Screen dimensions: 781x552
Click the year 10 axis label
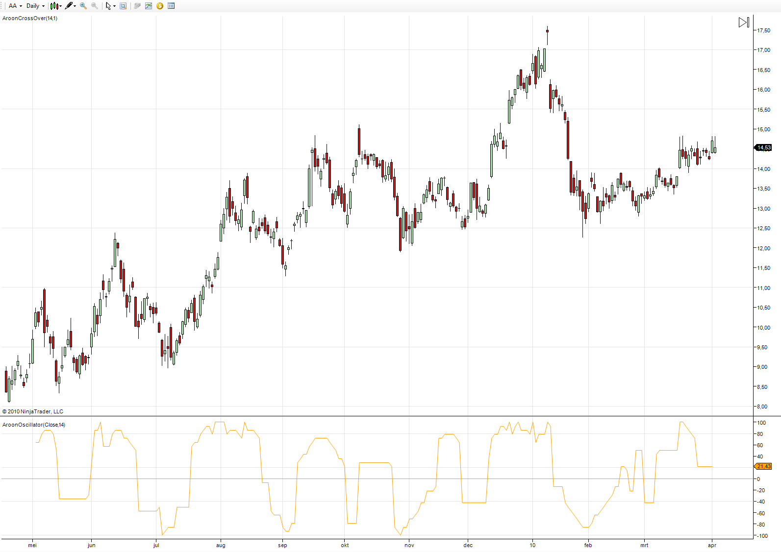click(x=532, y=545)
